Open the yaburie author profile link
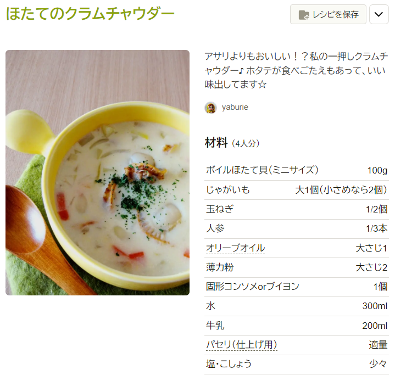 coord(235,107)
